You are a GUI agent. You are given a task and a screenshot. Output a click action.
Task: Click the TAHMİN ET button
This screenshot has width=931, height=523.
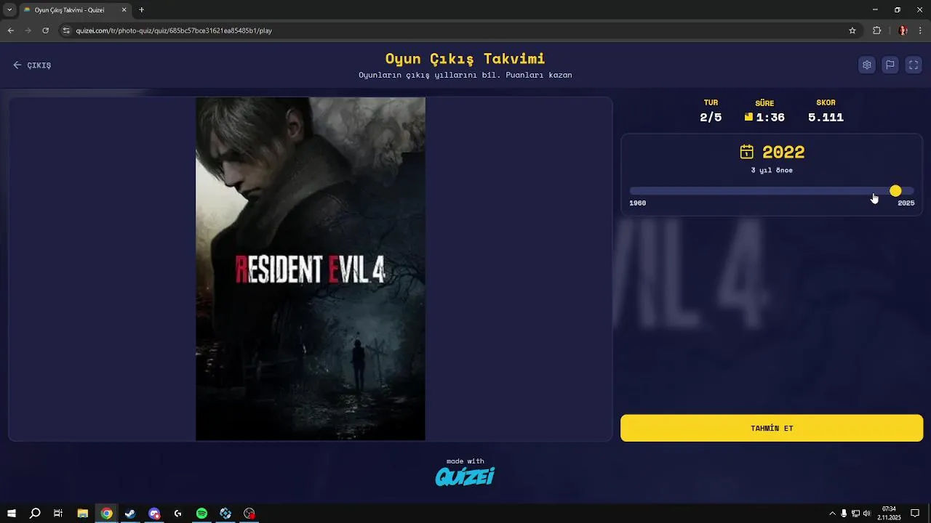point(772,429)
